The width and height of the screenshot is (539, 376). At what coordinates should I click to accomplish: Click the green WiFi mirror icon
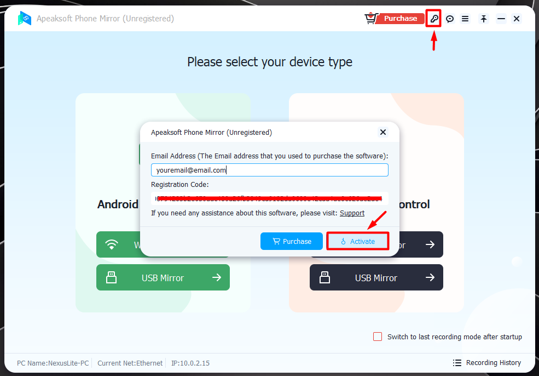click(112, 244)
